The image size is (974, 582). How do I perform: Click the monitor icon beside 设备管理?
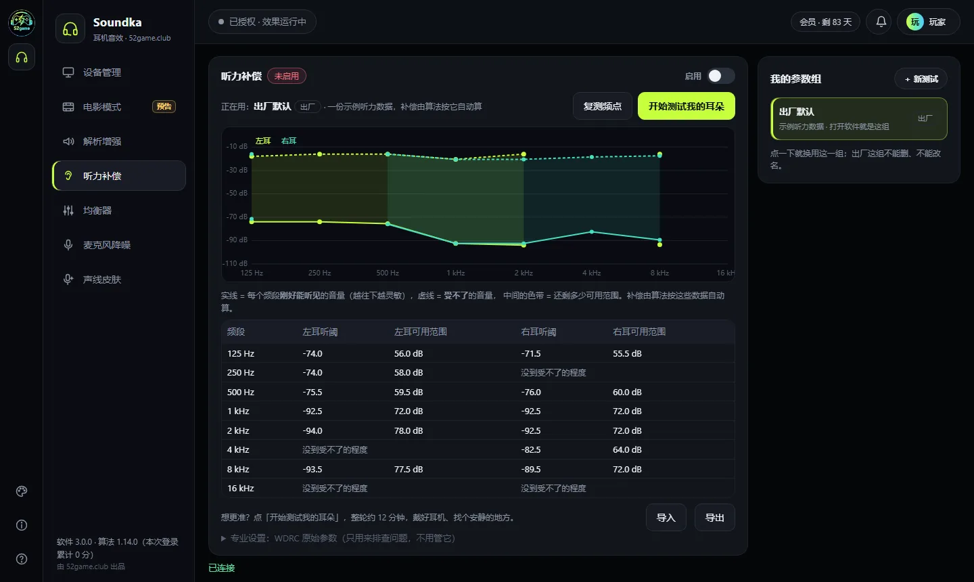68,72
